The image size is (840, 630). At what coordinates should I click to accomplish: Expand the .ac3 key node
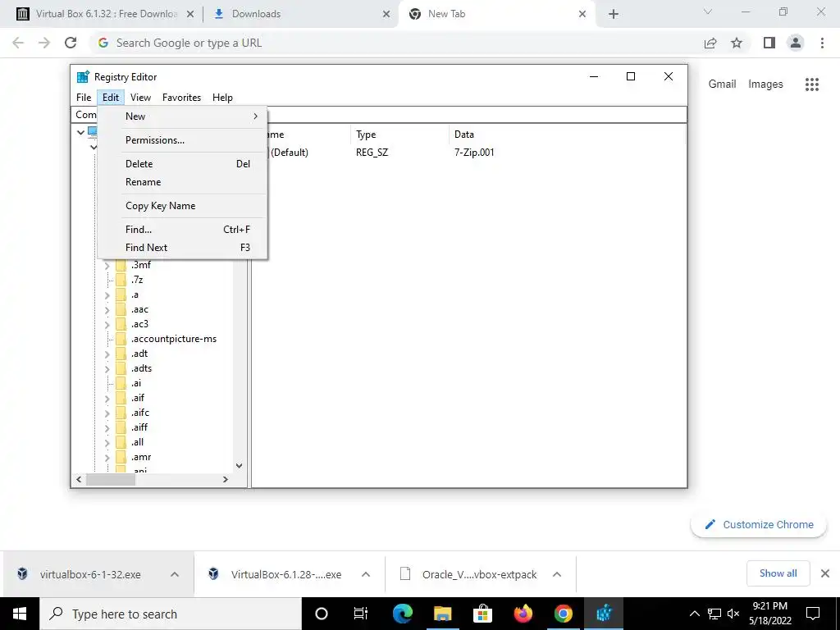[107, 325]
